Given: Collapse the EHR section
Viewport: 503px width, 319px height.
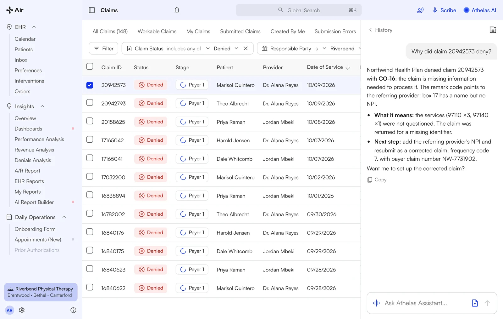Looking at the screenshot, I should click(x=34, y=27).
